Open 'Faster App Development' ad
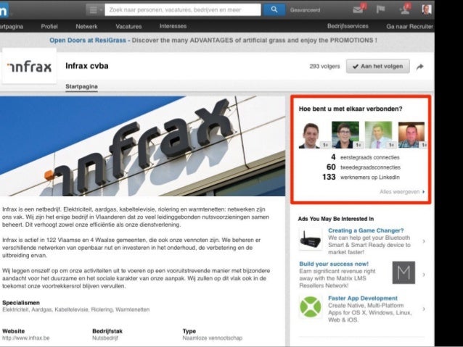 (x=363, y=298)
